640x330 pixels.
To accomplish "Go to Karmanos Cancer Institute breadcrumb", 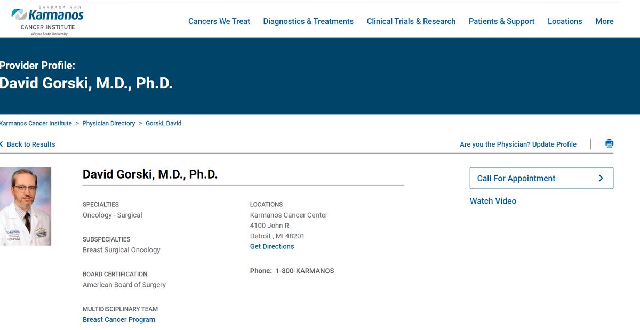I will click(36, 123).
